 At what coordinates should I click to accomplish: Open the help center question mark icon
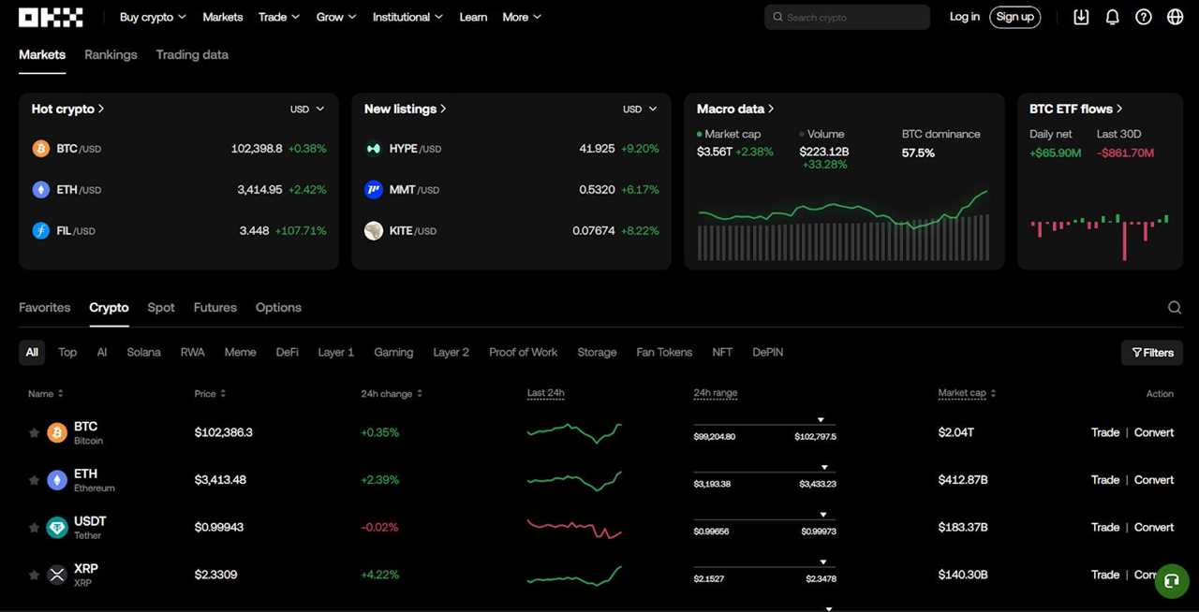click(1143, 16)
